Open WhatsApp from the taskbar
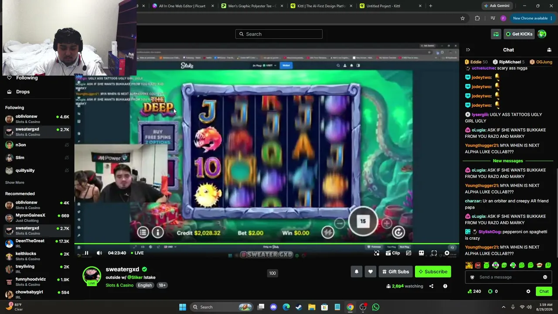The image size is (558, 314). (x=376, y=307)
